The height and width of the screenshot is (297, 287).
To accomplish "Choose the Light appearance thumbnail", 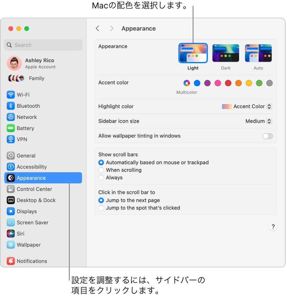I will 193,53.
